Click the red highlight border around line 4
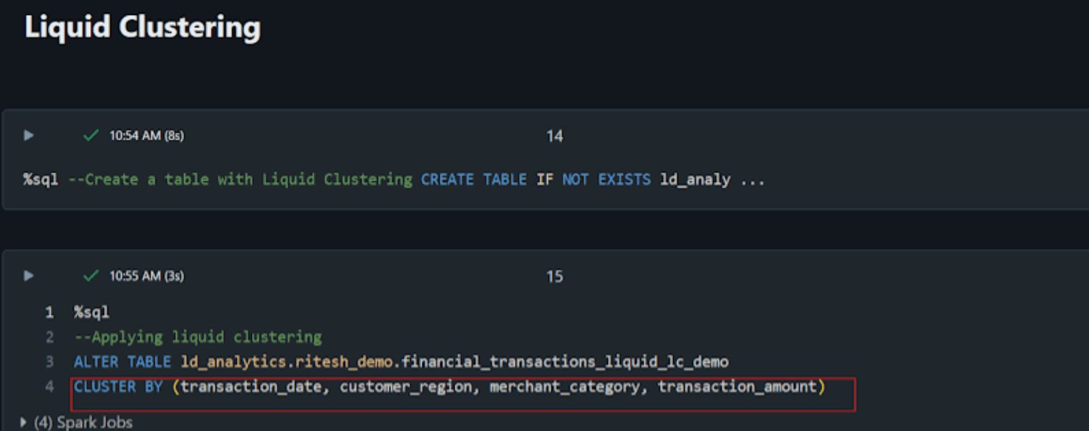Image resolution: width=1089 pixels, height=431 pixels. (x=464, y=376)
